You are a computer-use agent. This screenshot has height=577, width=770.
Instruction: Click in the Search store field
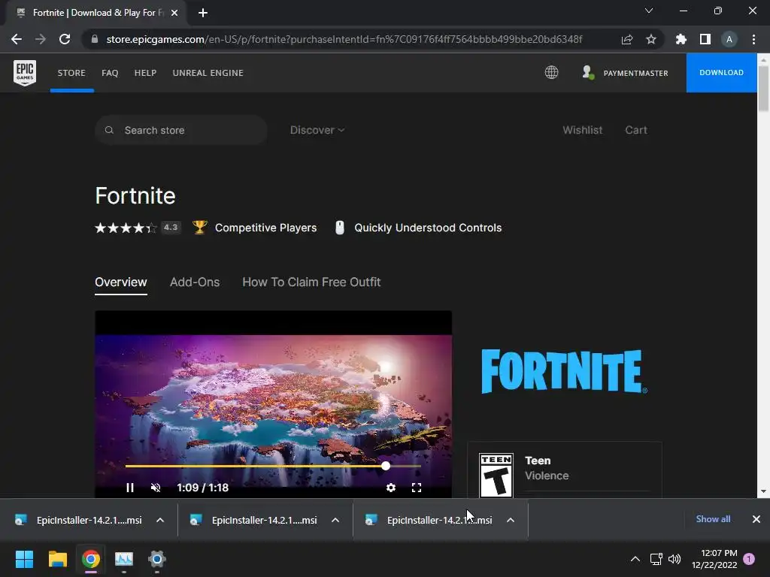tap(180, 130)
